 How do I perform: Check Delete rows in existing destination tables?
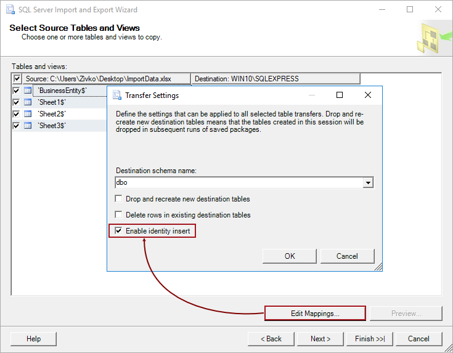coord(118,214)
